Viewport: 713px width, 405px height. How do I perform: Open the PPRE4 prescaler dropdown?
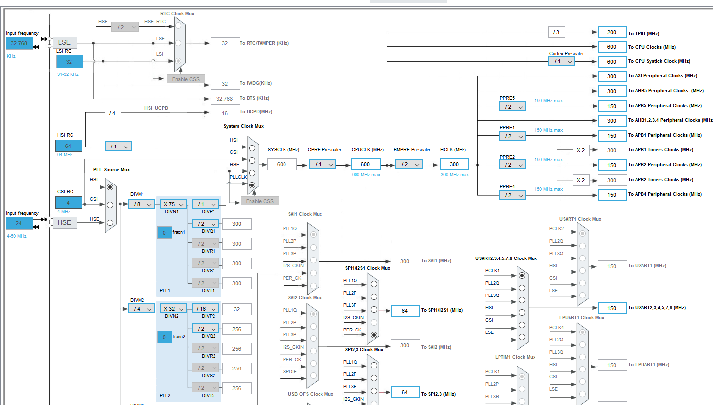512,194
